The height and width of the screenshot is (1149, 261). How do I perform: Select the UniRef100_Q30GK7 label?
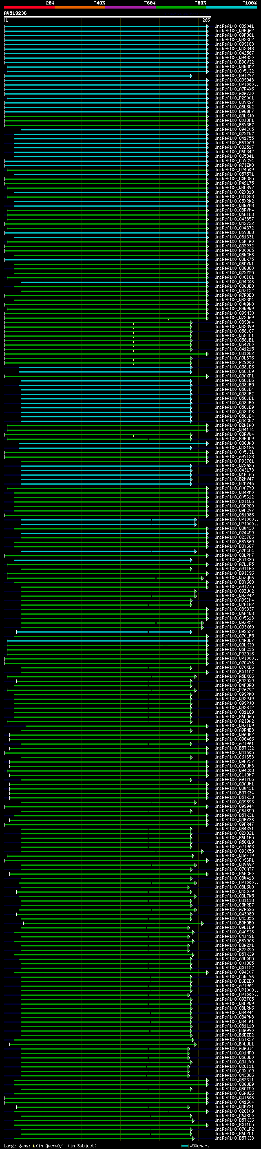234,421
